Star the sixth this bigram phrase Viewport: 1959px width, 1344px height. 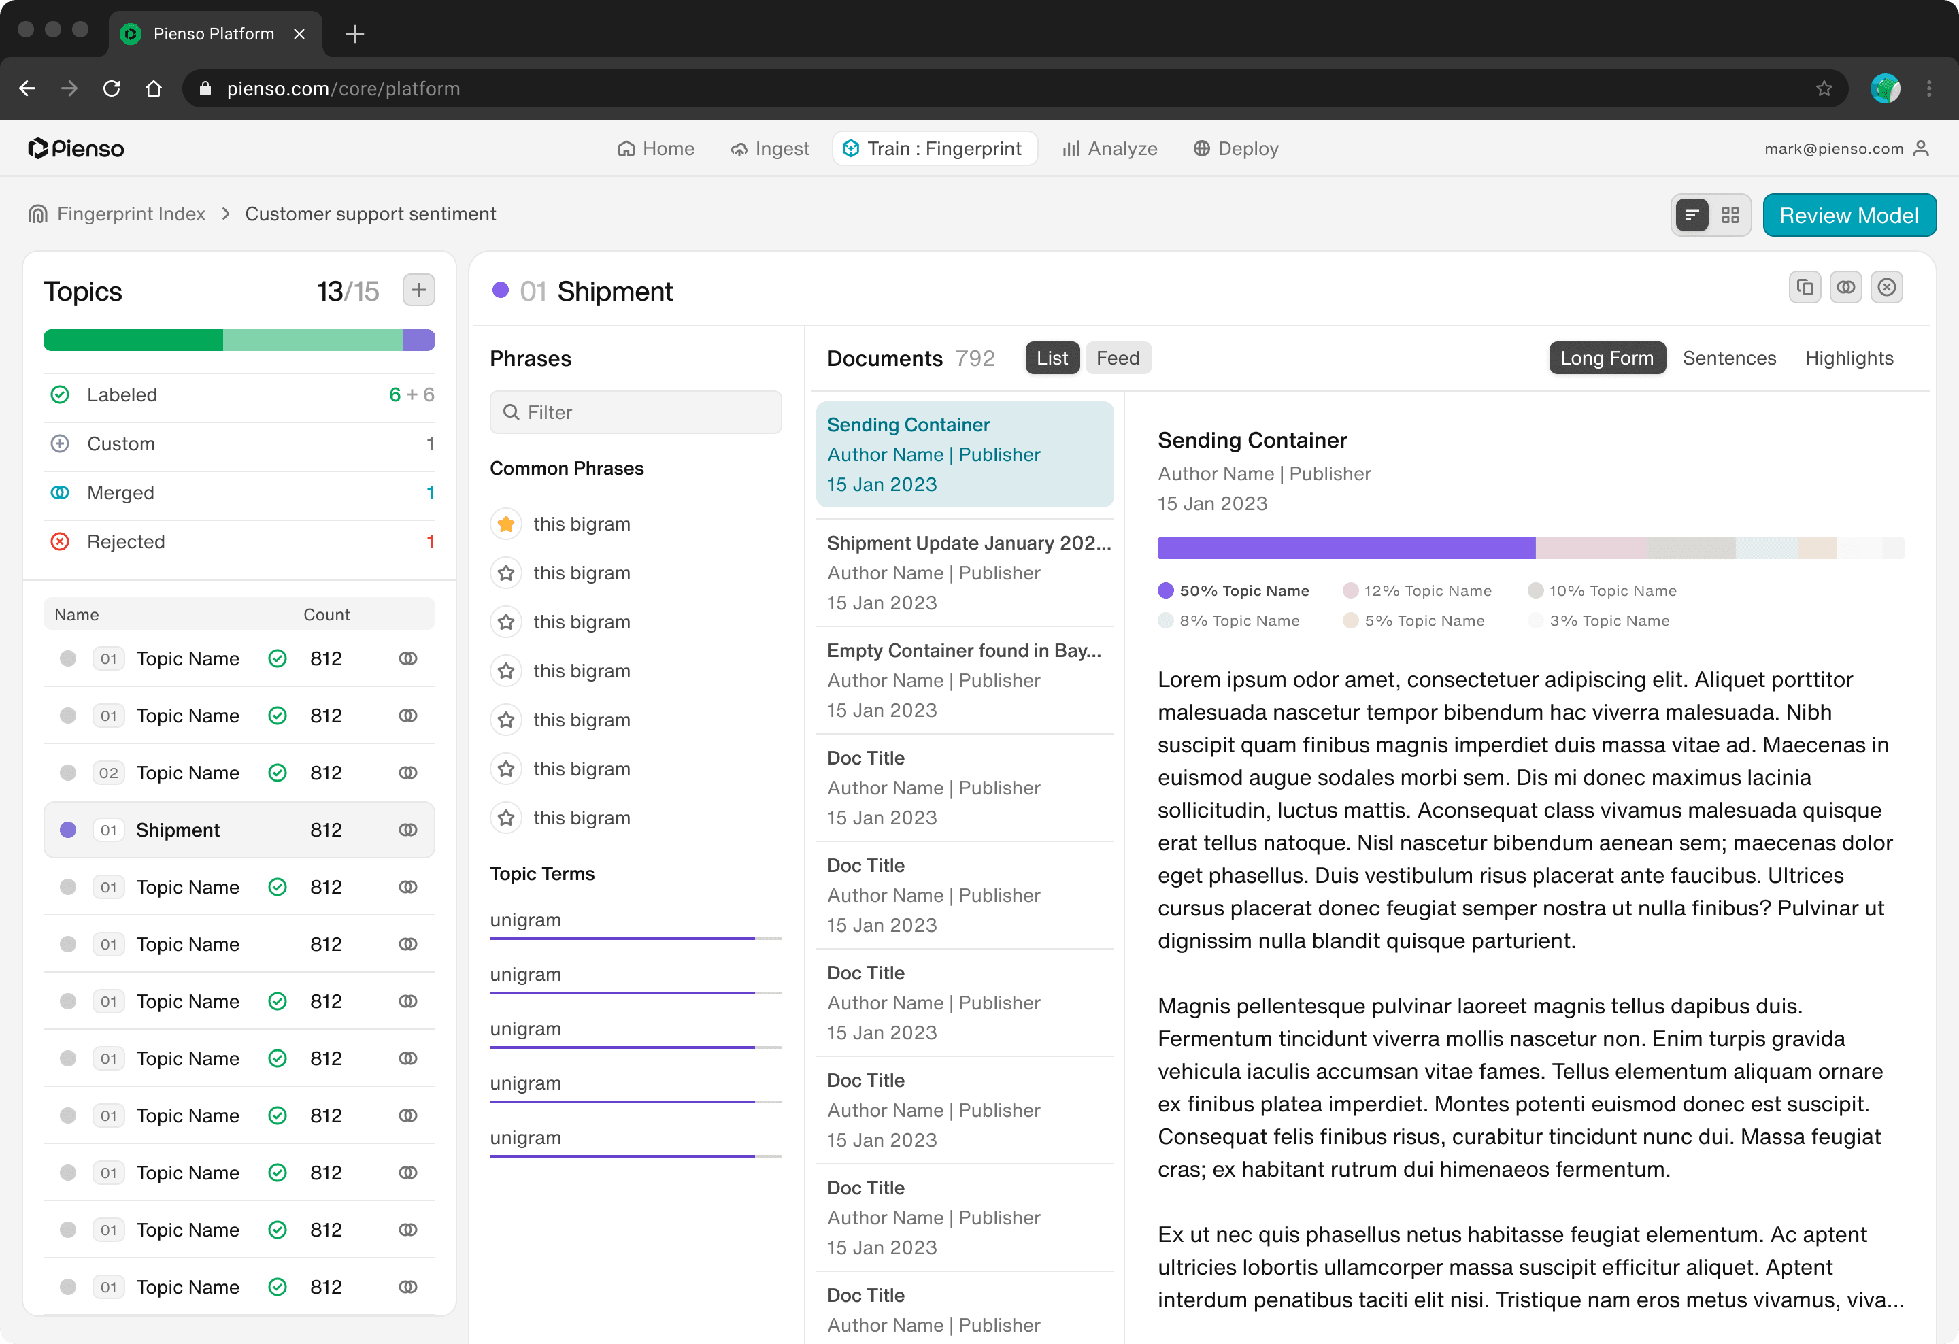(506, 769)
